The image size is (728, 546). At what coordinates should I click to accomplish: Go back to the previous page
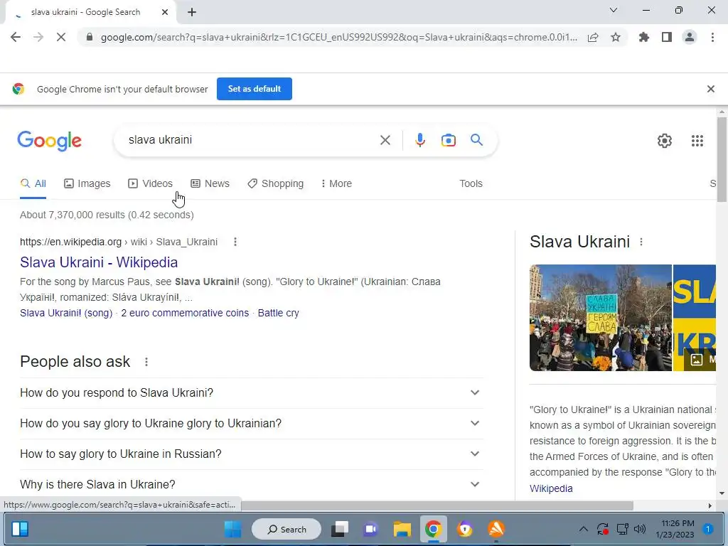(x=16, y=37)
